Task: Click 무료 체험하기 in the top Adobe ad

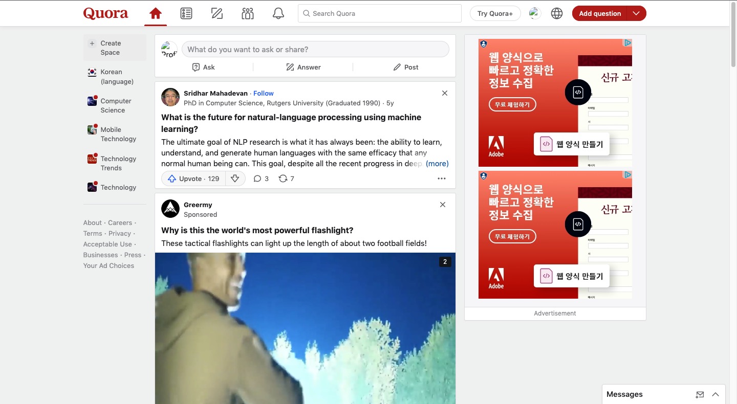Action: (512, 104)
